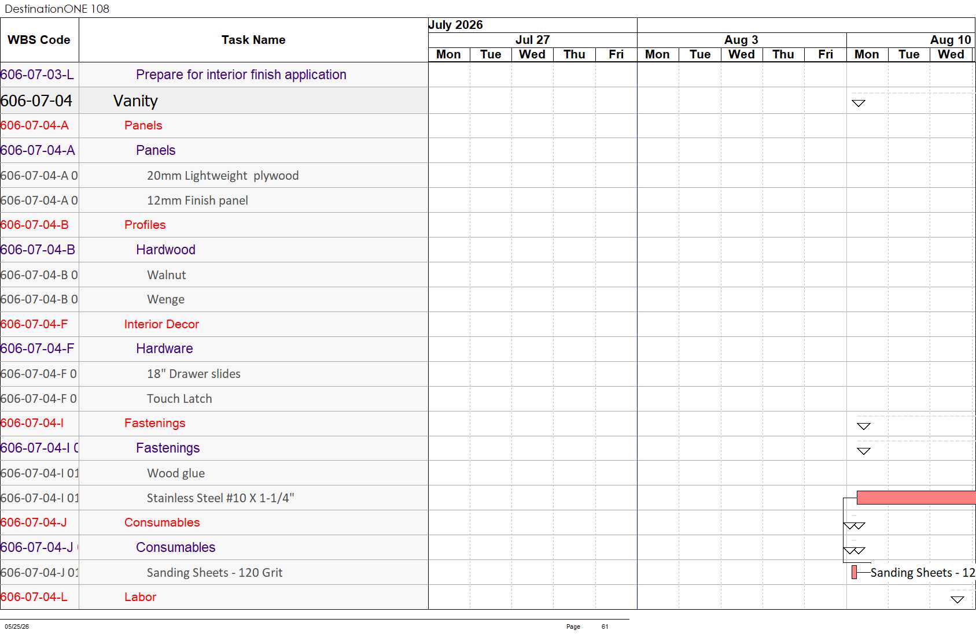Select the Task Name column header
This screenshot has height=634, width=976.
pos(253,40)
